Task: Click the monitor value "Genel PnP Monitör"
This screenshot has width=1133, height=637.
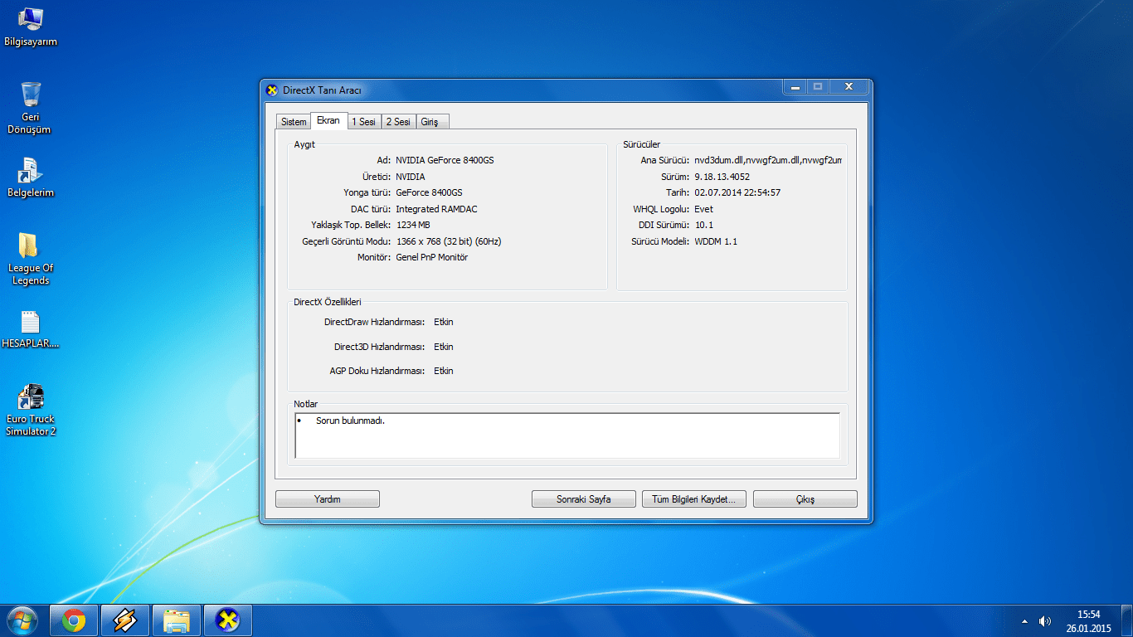Action: 432,257
